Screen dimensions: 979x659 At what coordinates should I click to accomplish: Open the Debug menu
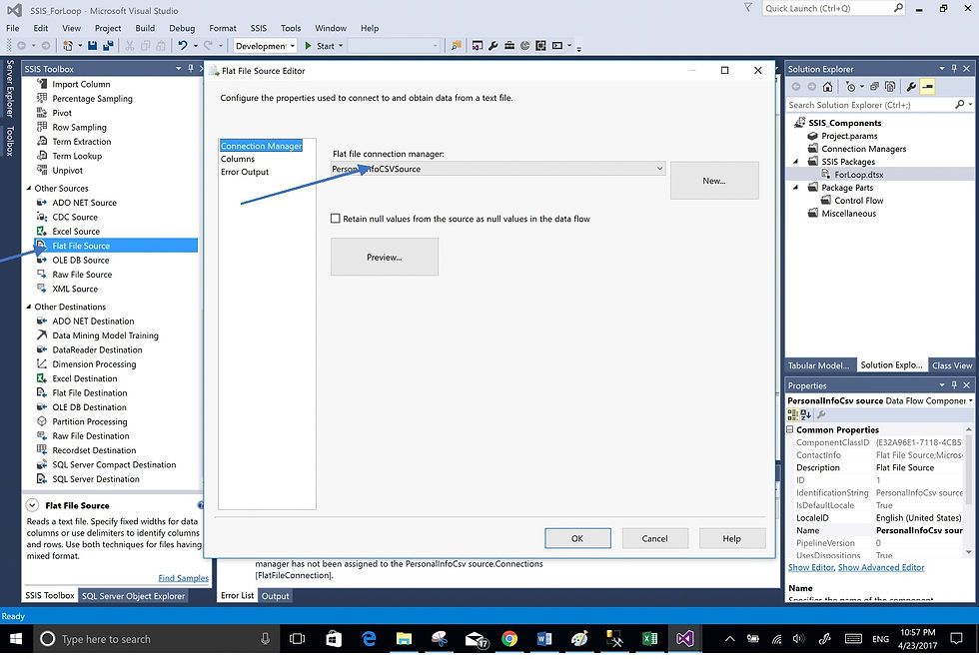(x=182, y=28)
